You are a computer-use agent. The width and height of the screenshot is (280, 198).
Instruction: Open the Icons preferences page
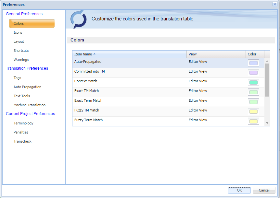pyautogui.click(x=18, y=32)
